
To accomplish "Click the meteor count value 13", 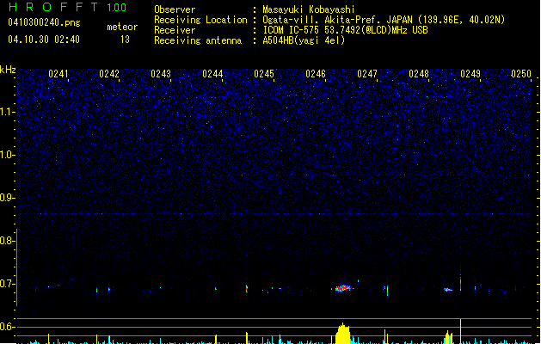I will 125,40.
